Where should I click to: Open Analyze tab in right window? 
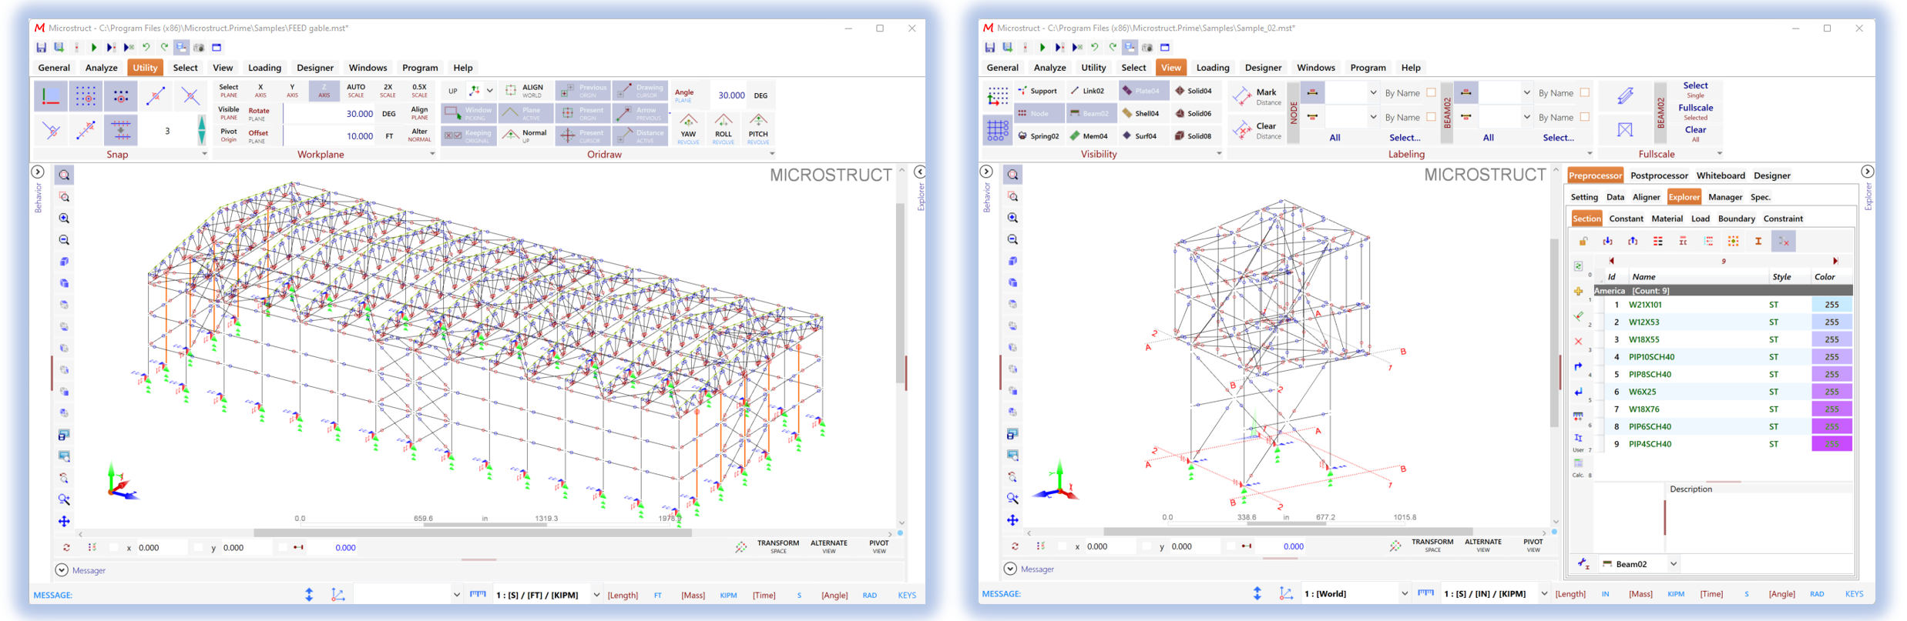click(1049, 68)
